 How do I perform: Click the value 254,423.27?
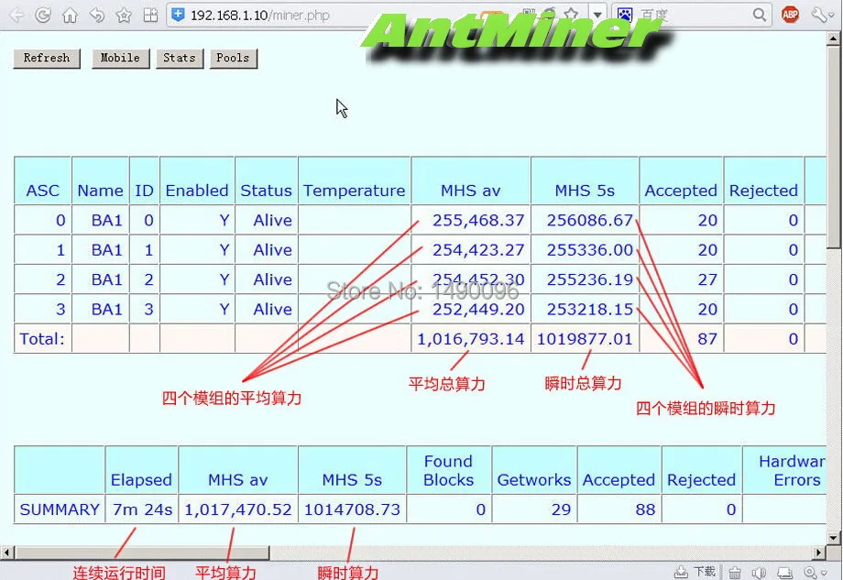coord(478,249)
